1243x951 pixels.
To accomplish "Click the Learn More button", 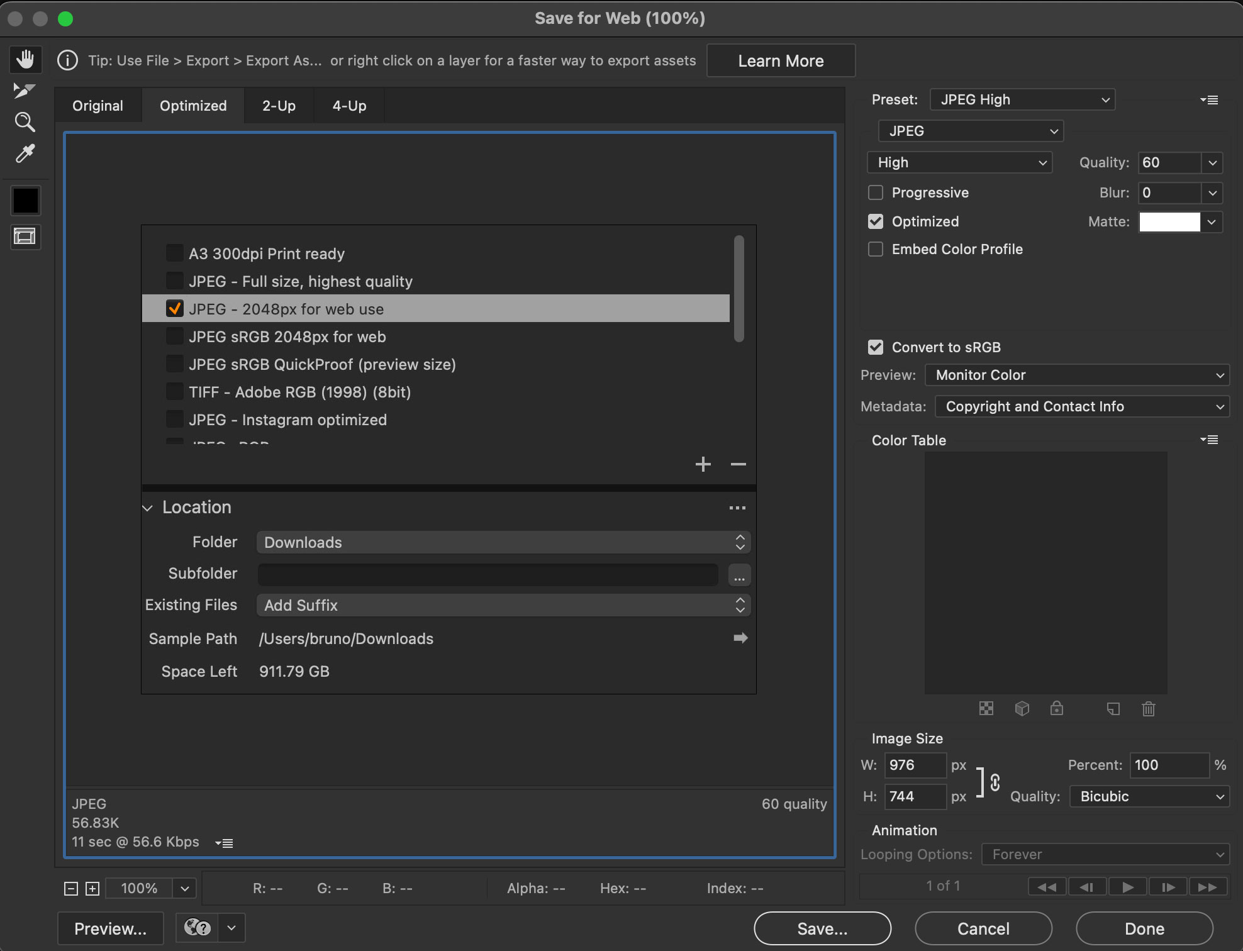I will (781, 61).
